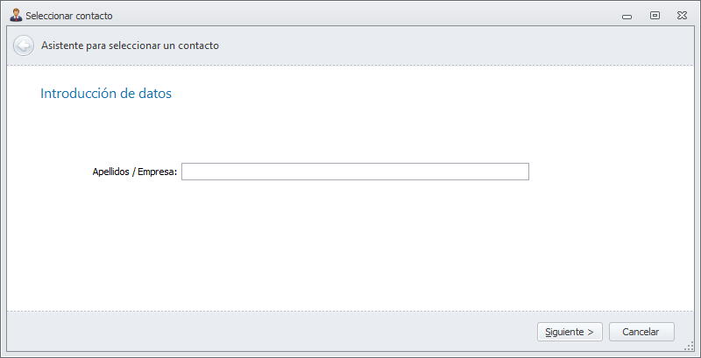This screenshot has height=358, width=701.
Task: Click the Seleccionar contacto window title
Action: pyautogui.click(x=69, y=16)
